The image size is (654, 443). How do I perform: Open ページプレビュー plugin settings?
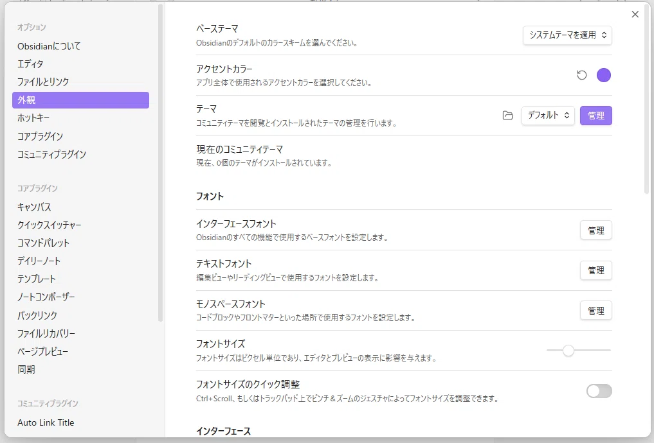click(x=80, y=351)
